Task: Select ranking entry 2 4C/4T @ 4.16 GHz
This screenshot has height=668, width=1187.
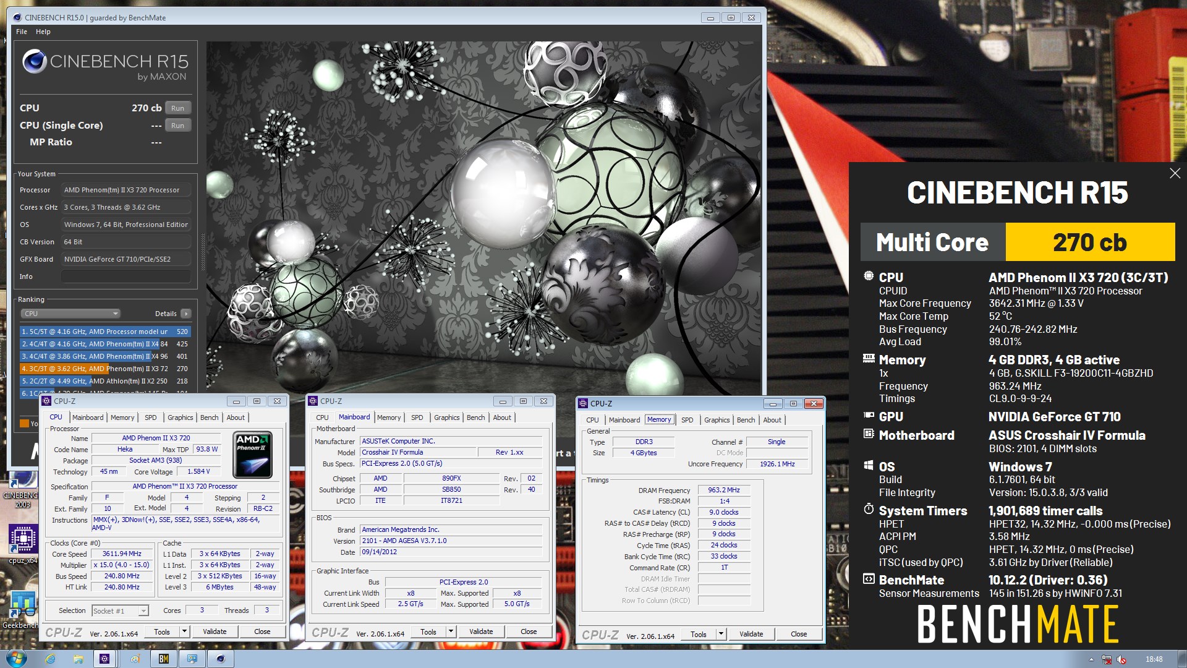Action: (105, 344)
